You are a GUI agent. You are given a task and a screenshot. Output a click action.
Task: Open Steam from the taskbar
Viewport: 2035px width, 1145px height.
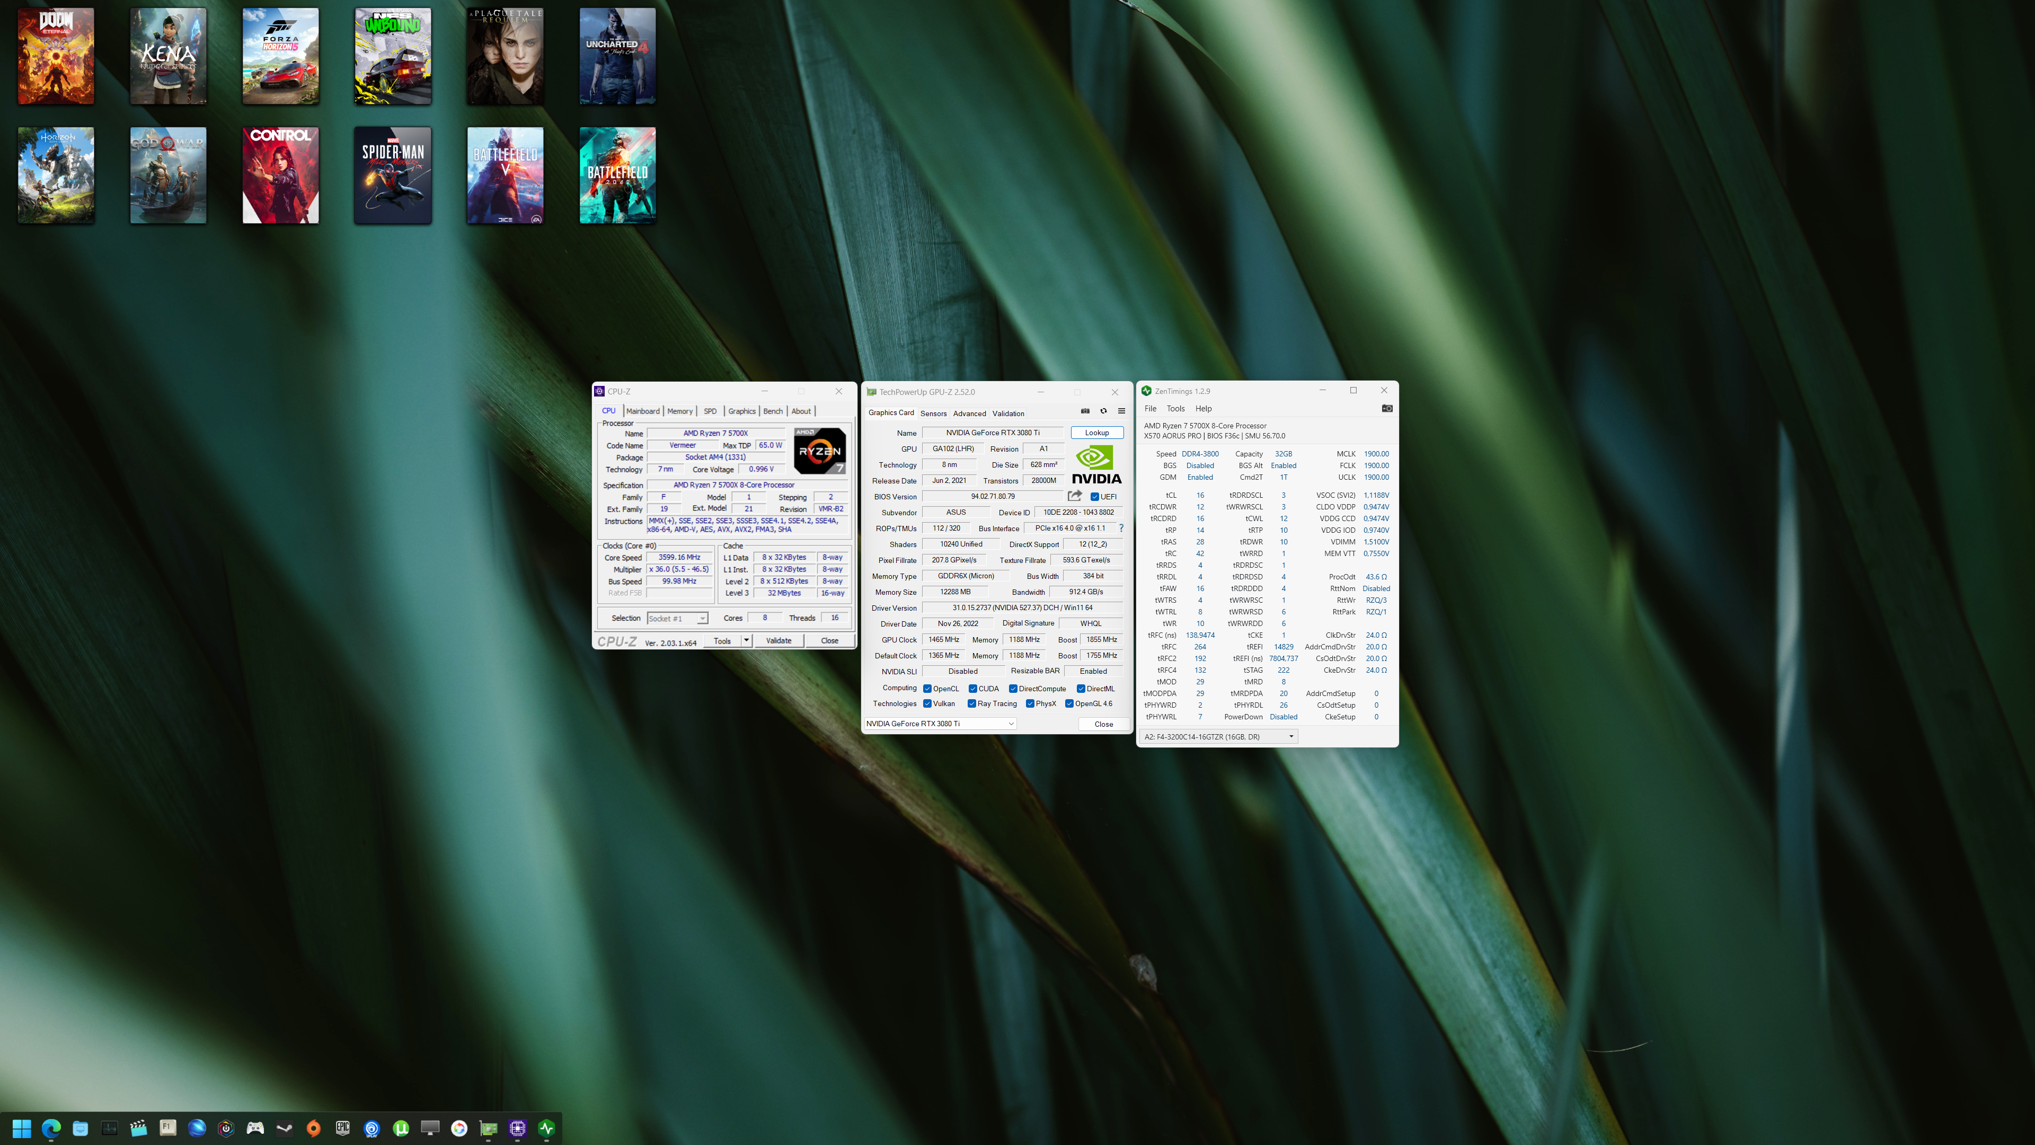click(285, 1129)
